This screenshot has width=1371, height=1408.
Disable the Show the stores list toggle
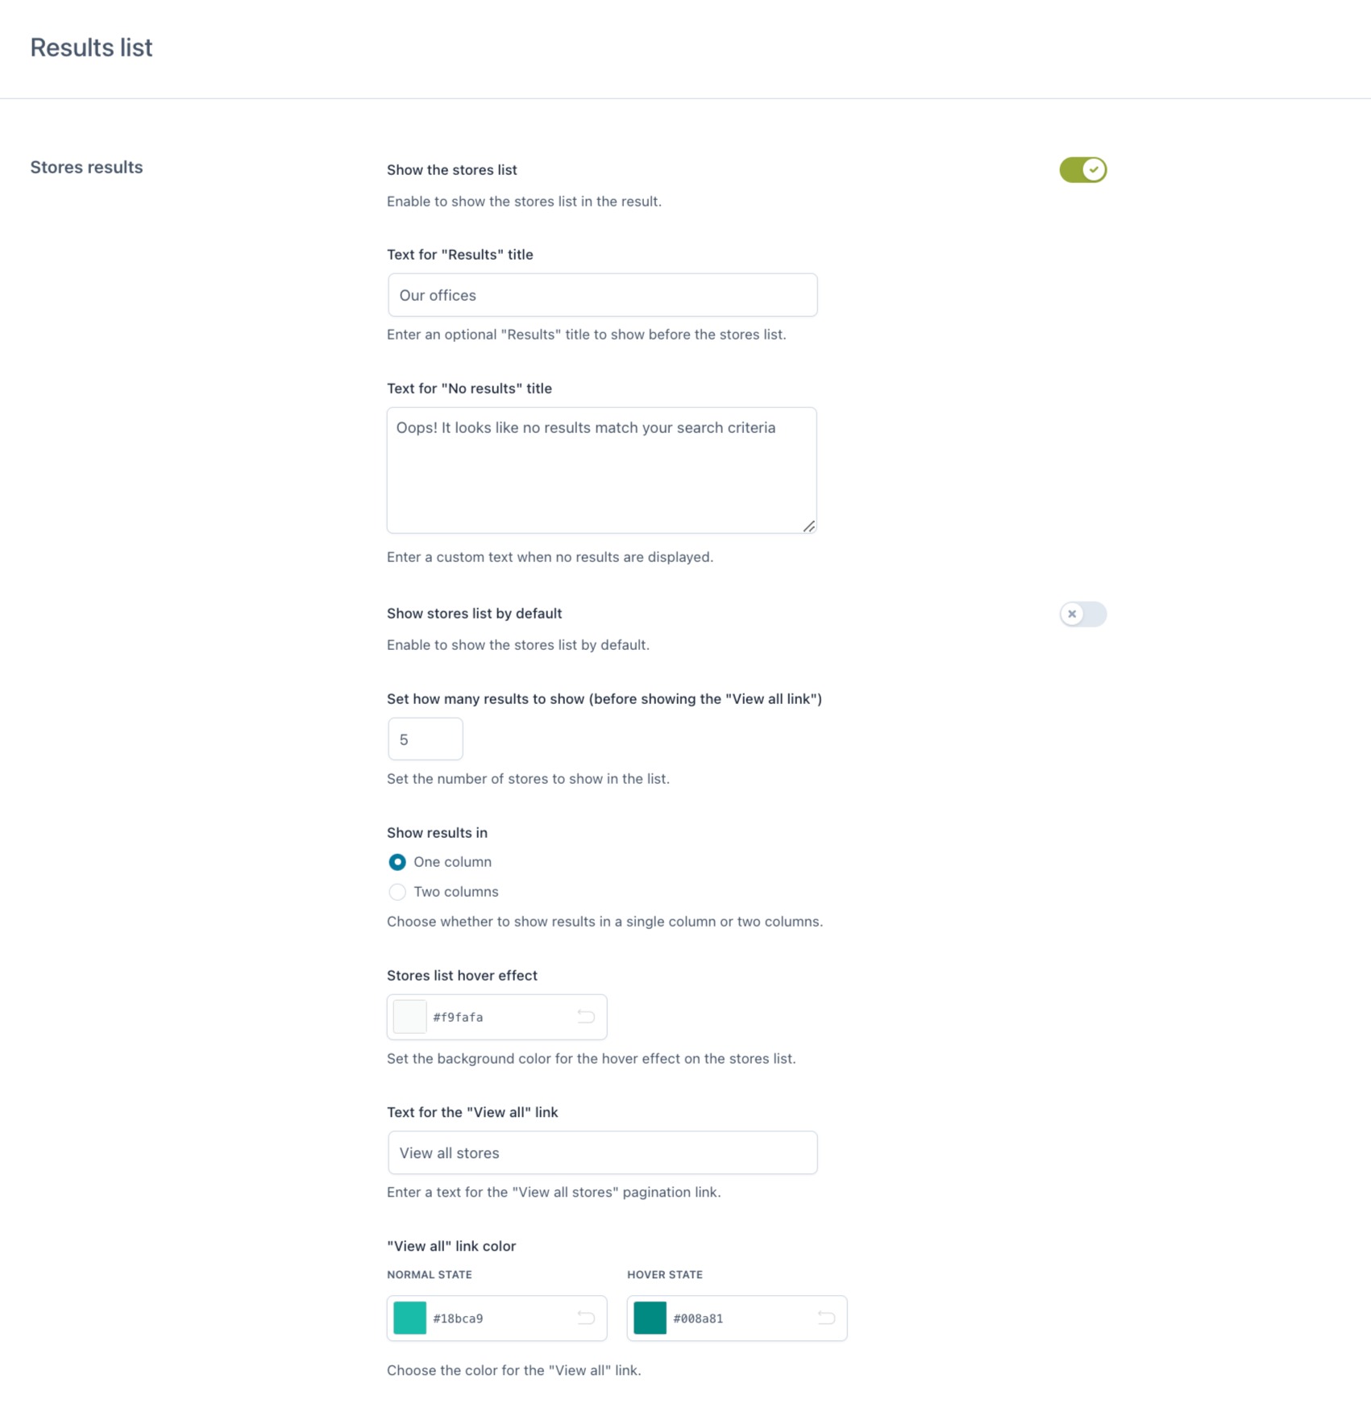[1082, 170]
